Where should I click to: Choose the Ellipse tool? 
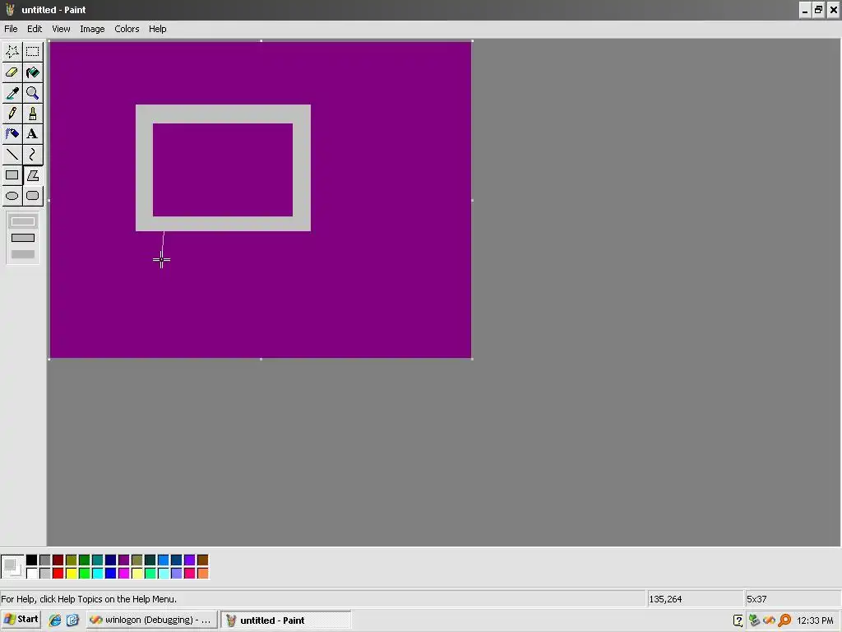click(12, 196)
